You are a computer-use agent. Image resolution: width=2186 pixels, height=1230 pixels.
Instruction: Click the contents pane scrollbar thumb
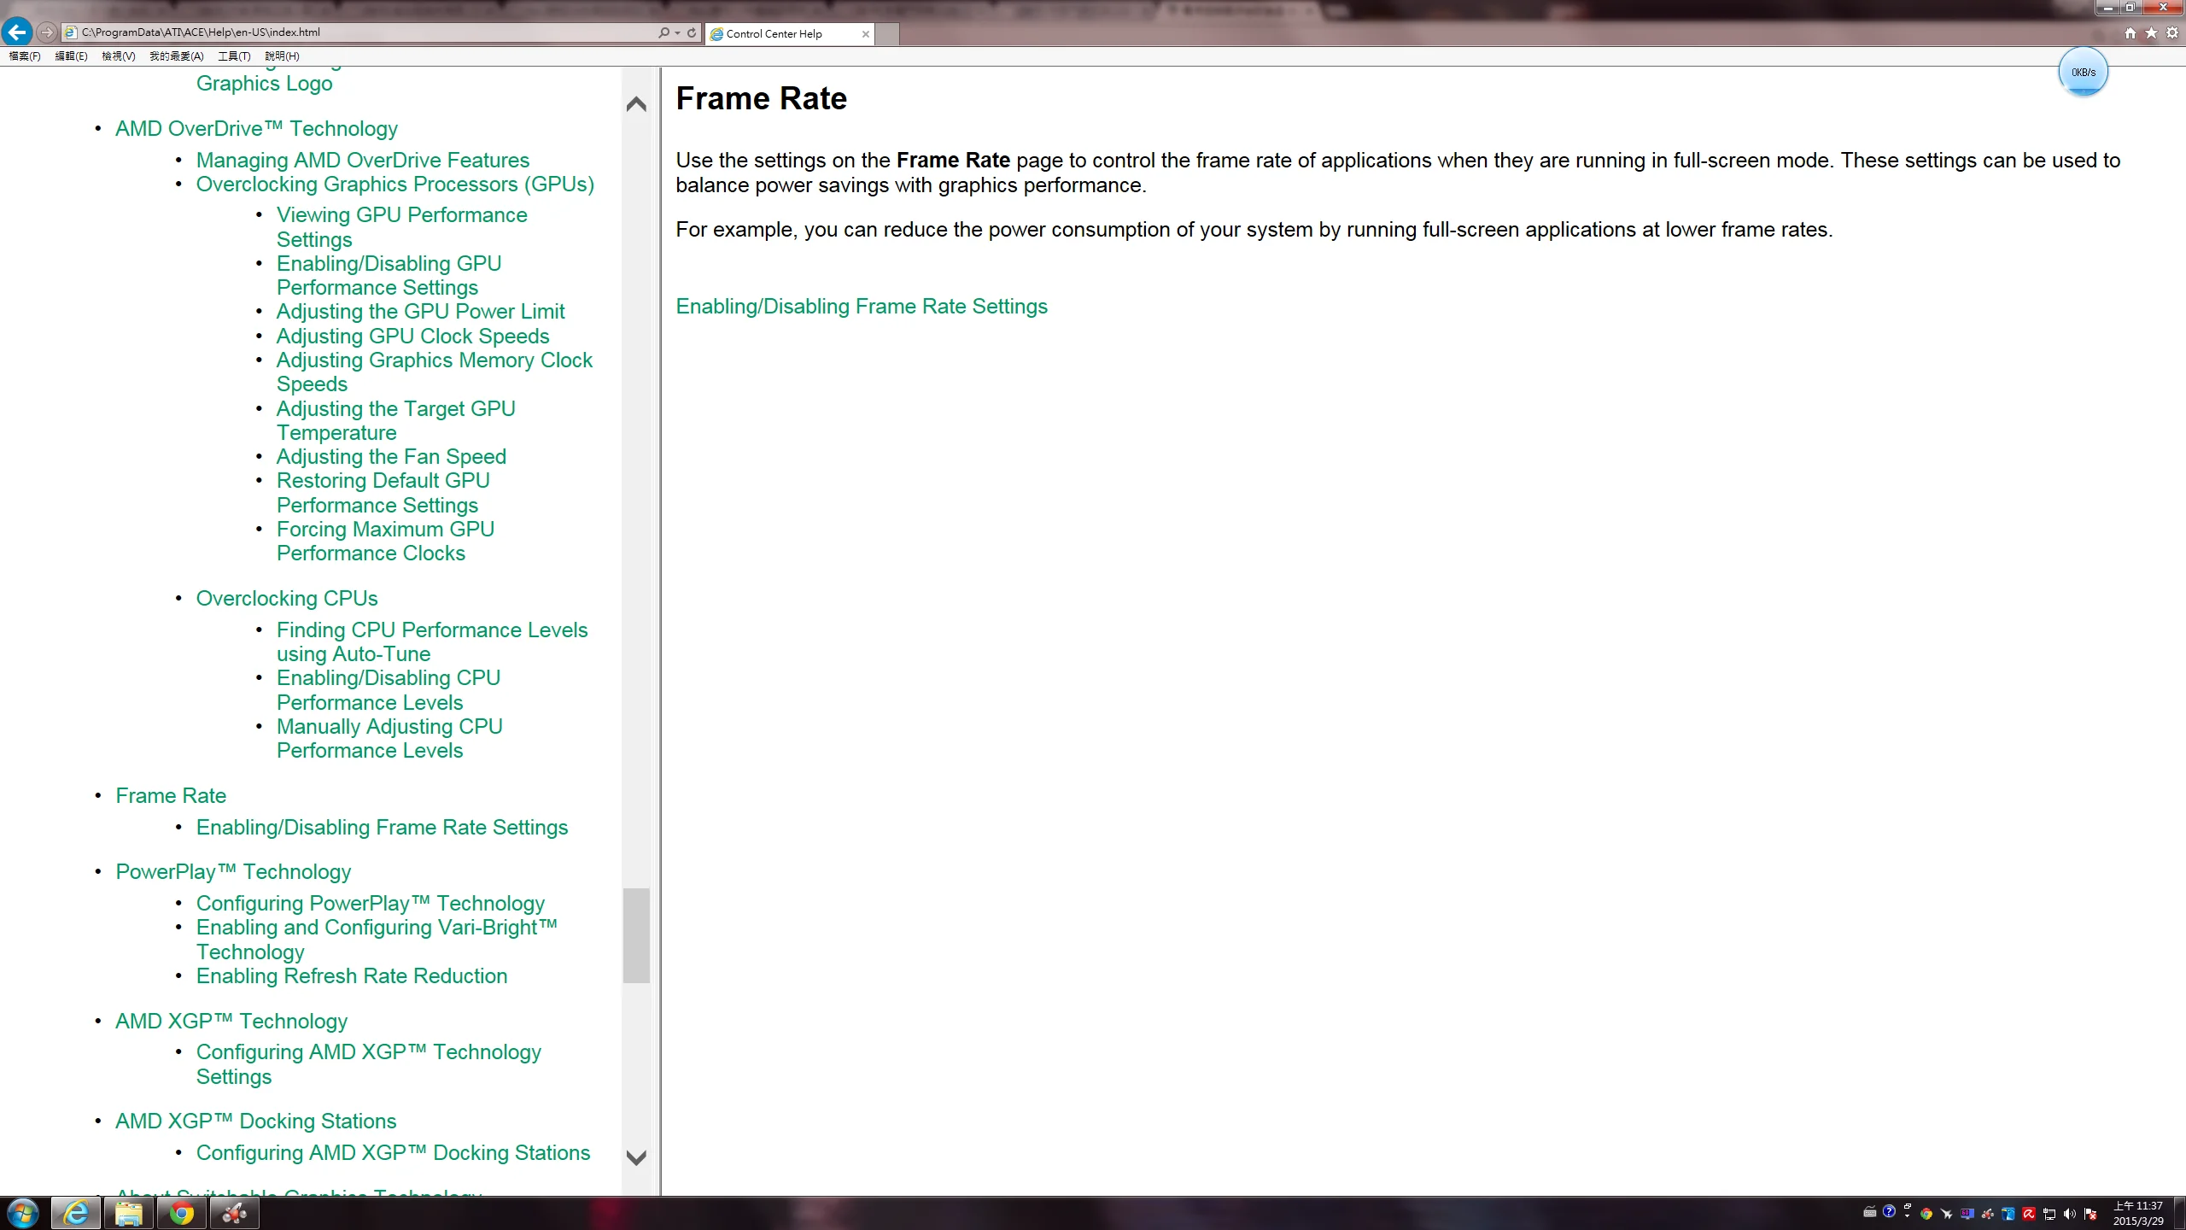coord(636,935)
